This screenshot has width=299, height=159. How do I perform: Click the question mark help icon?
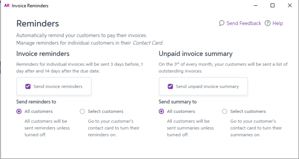point(268,23)
